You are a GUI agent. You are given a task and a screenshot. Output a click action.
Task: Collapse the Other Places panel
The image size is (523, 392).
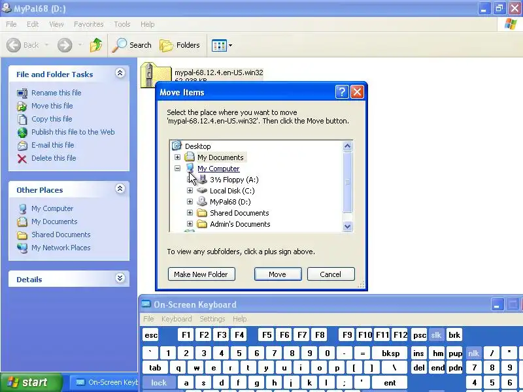point(120,189)
